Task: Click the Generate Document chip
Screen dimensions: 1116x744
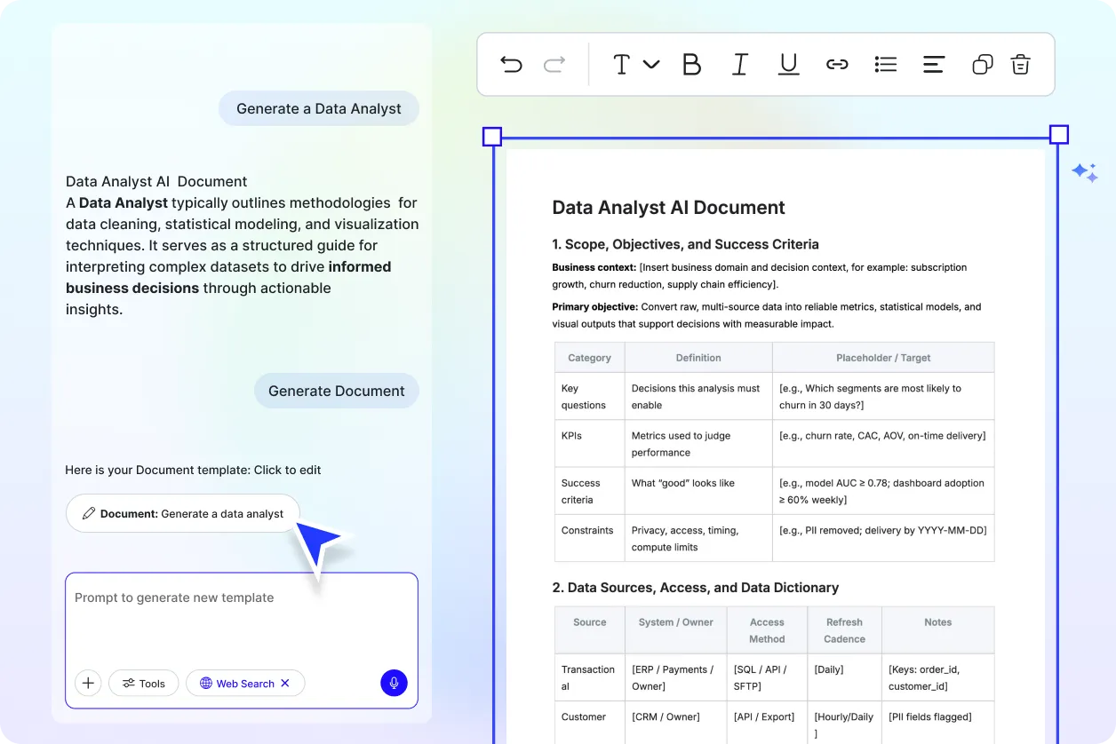Action: [x=336, y=391]
